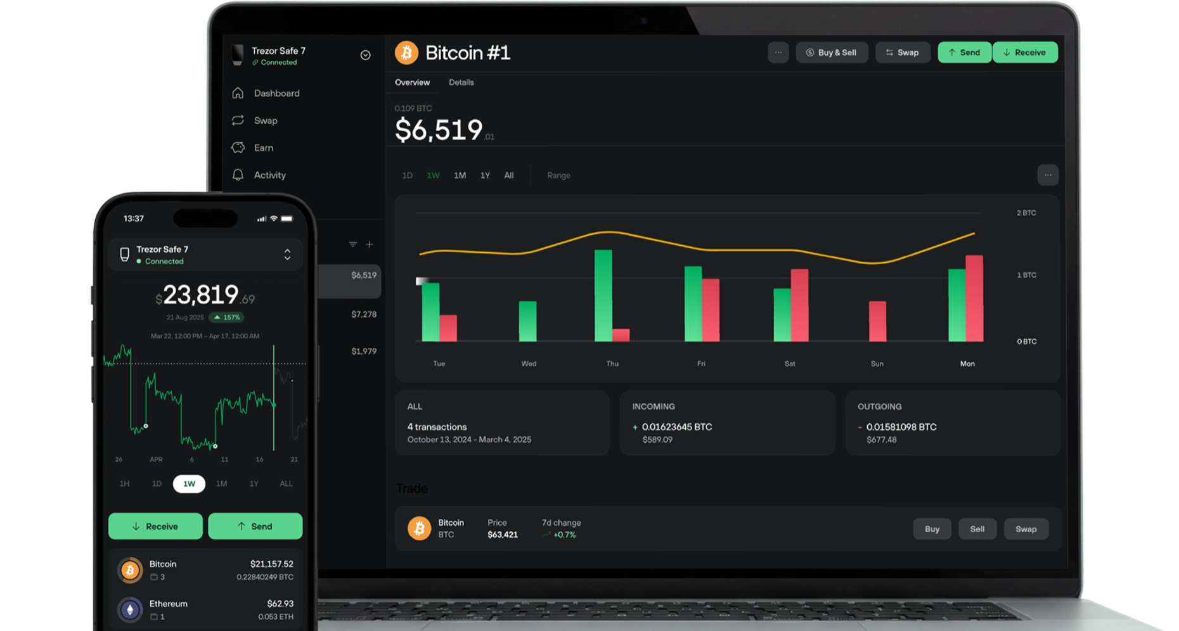The width and height of the screenshot is (1179, 631).
Task: Click Buy button in Trade row
Action: (x=932, y=529)
